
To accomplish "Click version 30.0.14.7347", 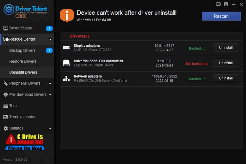I will coord(164,46).
